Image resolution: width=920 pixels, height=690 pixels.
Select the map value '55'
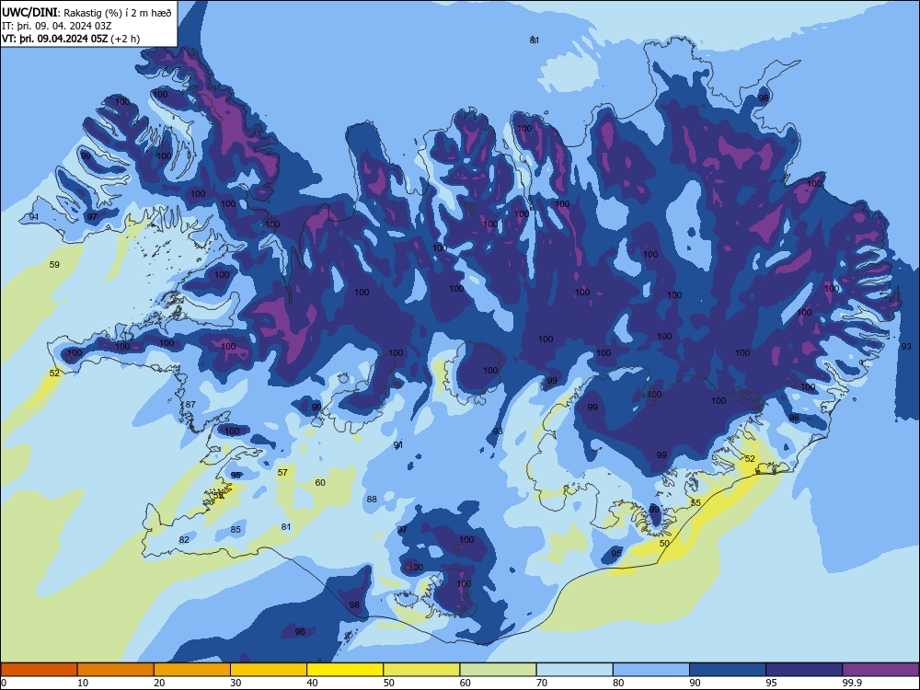[696, 503]
